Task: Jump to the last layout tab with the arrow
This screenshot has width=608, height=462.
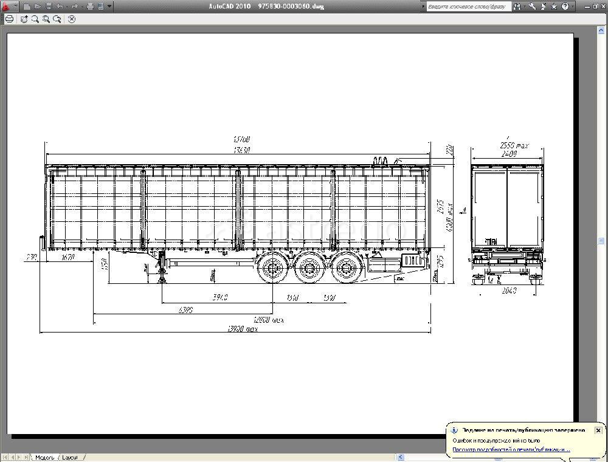Action: tap(26, 457)
